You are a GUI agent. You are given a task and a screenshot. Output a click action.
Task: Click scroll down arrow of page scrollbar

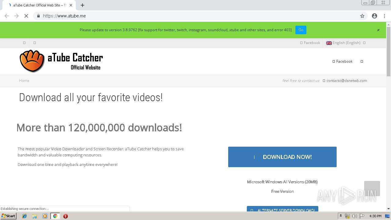[389, 209]
